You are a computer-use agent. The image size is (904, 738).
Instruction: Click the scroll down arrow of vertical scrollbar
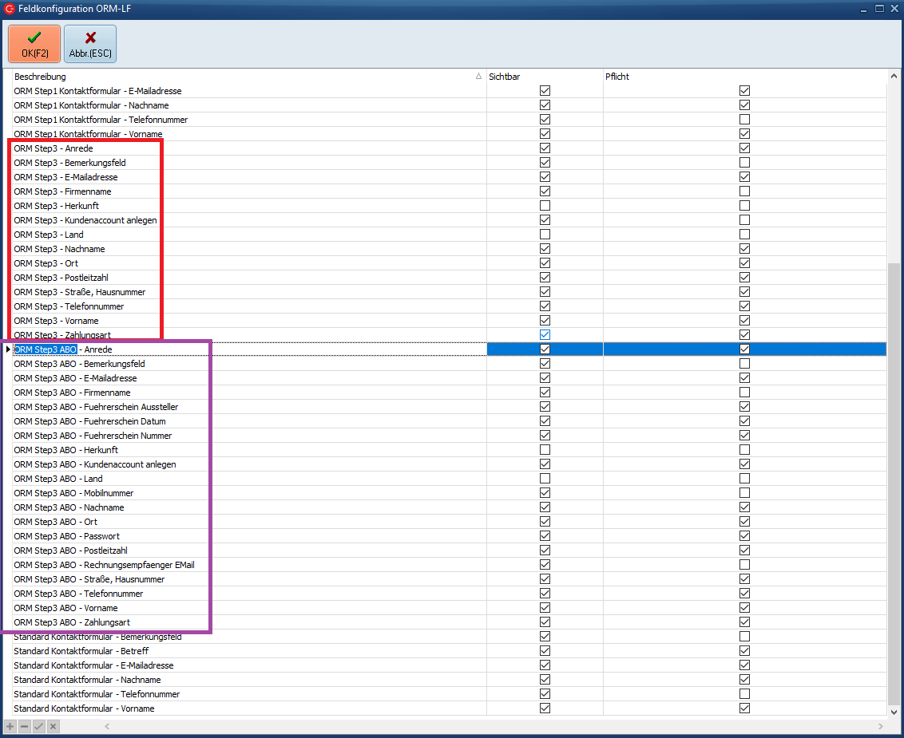tap(894, 711)
